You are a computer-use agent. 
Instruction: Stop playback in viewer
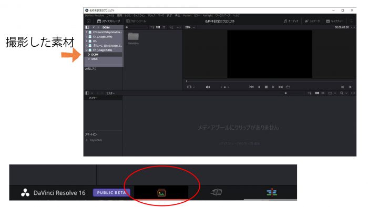pos(266,87)
